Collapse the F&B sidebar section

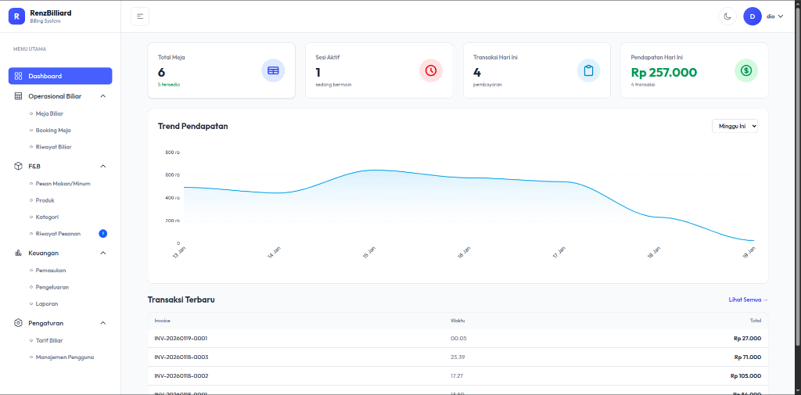[x=102, y=166]
